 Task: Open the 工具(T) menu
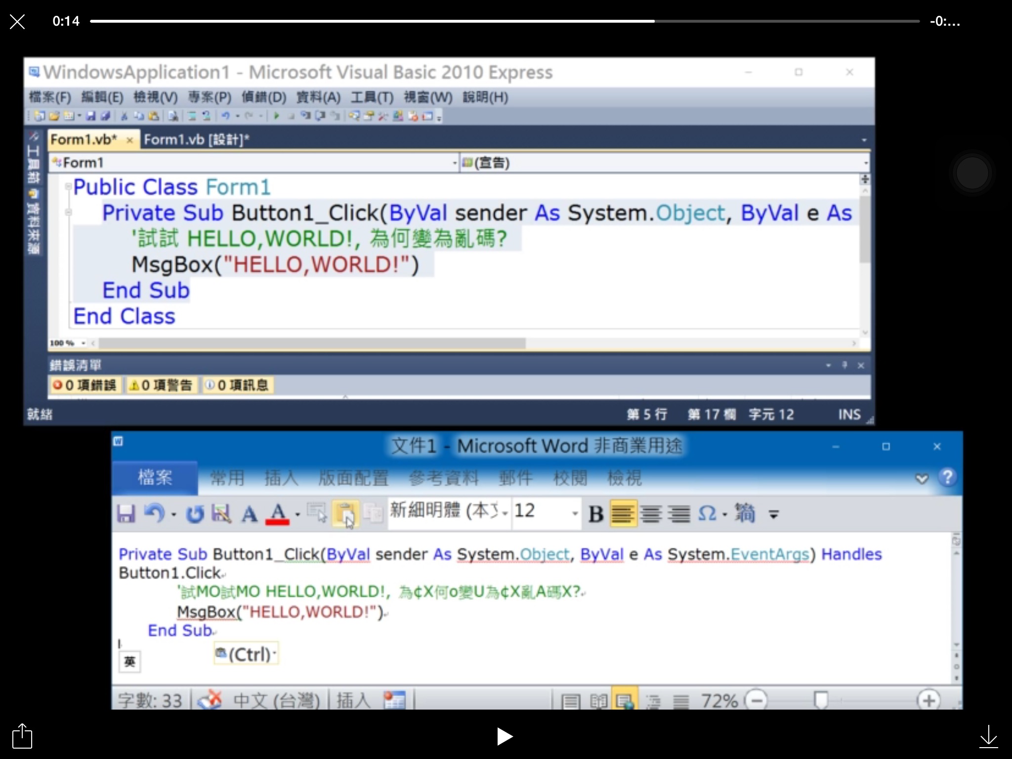coord(372,97)
